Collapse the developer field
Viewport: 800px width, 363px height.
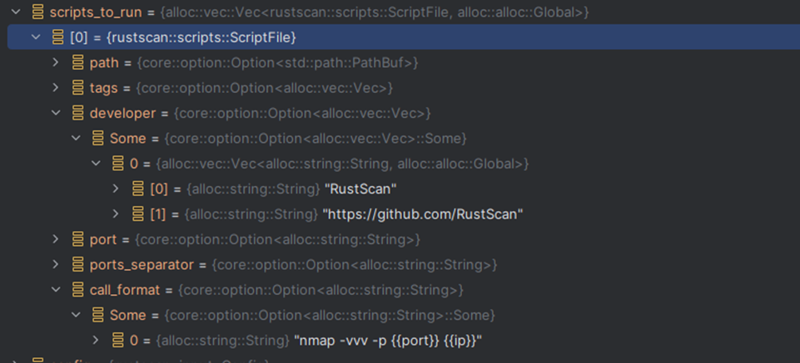coord(56,113)
